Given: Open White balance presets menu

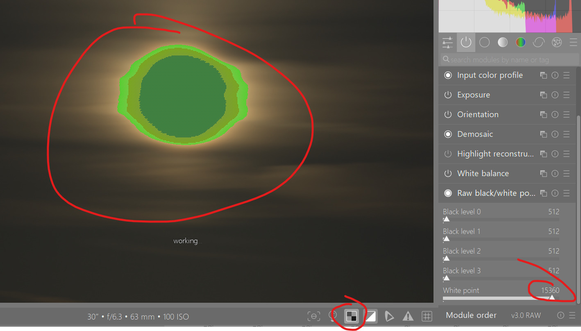Looking at the screenshot, I should [x=567, y=174].
